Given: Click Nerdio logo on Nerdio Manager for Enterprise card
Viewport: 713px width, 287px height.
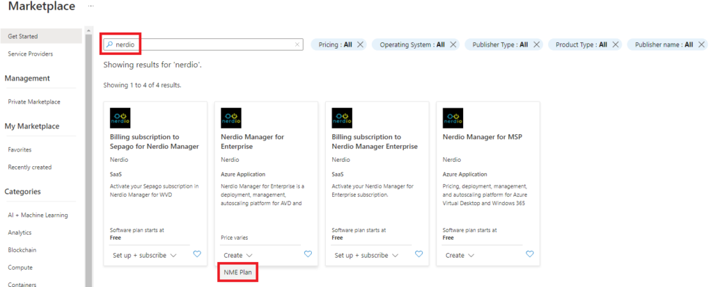Looking at the screenshot, I should pos(231,118).
